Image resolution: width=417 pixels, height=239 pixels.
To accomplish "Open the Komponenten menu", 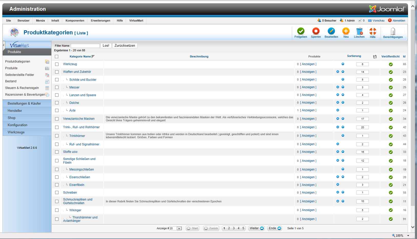I will [75, 21].
